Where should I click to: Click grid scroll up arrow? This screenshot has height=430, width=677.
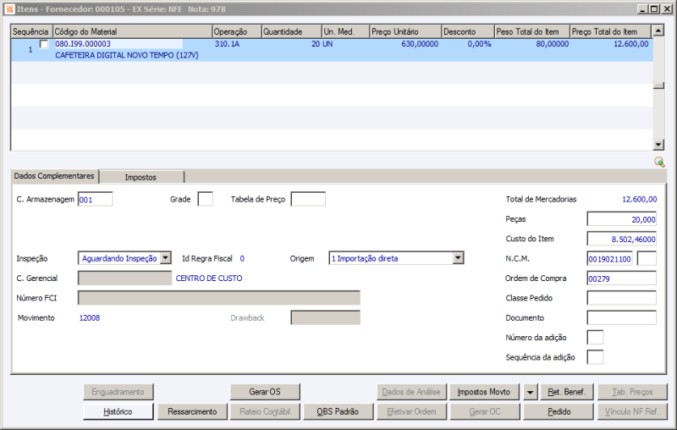(x=658, y=30)
